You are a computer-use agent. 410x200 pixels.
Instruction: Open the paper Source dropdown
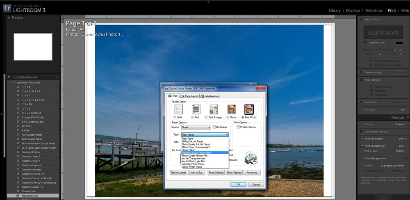[x=196, y=127]
